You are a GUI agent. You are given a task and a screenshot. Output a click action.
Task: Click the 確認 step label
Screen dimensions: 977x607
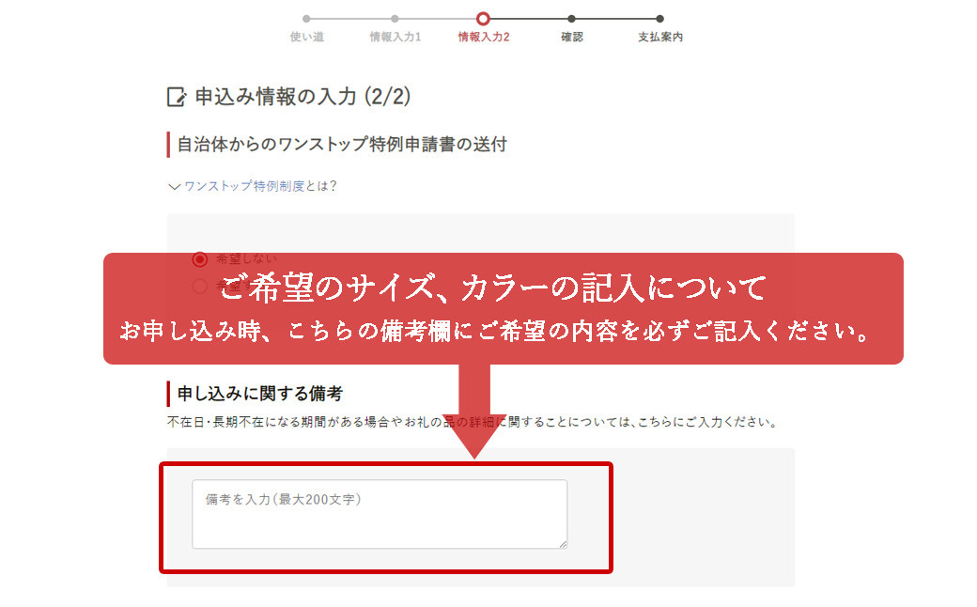coord(571,37)
